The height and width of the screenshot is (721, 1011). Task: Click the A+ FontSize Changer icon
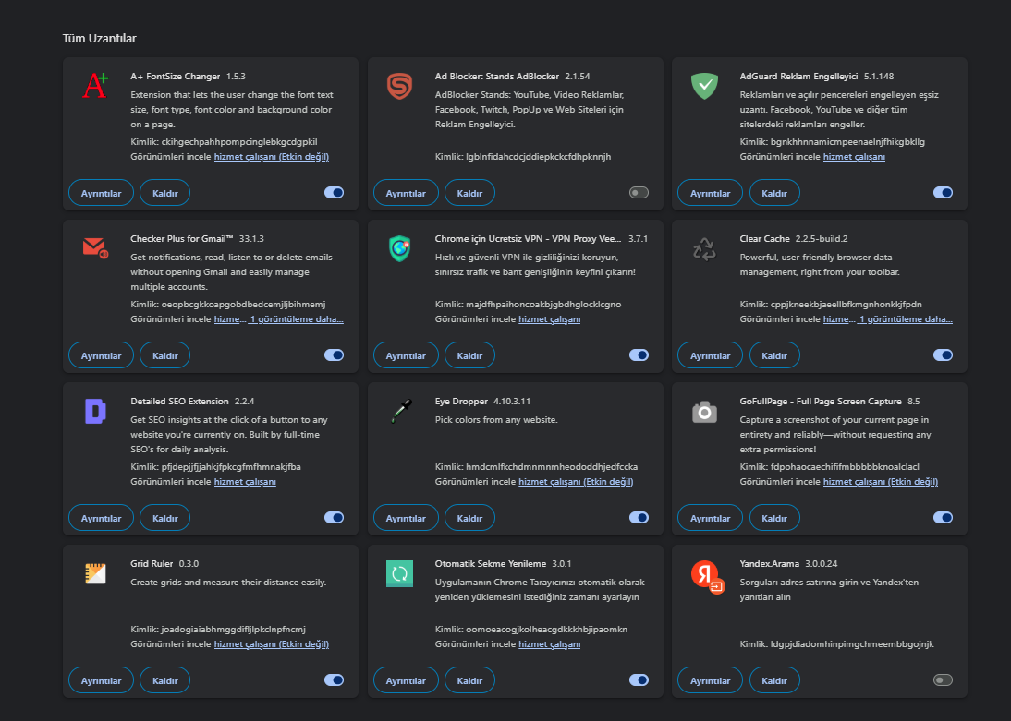pos(95,86)
